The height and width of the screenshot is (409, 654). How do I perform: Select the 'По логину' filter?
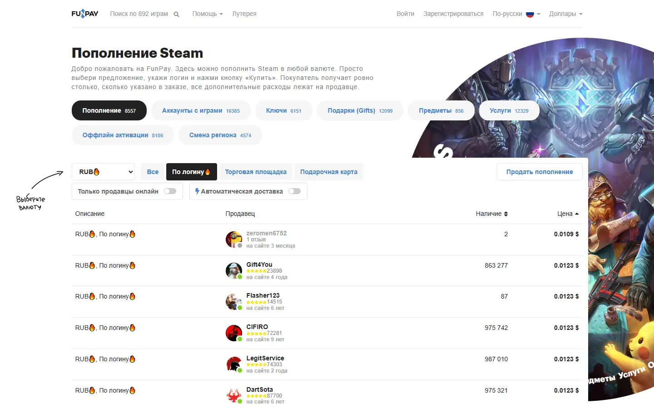pos(192,172)
